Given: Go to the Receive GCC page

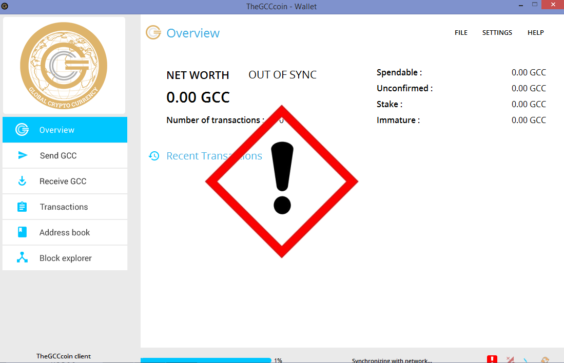Looking at the screenshot, I should pos(65,181).
